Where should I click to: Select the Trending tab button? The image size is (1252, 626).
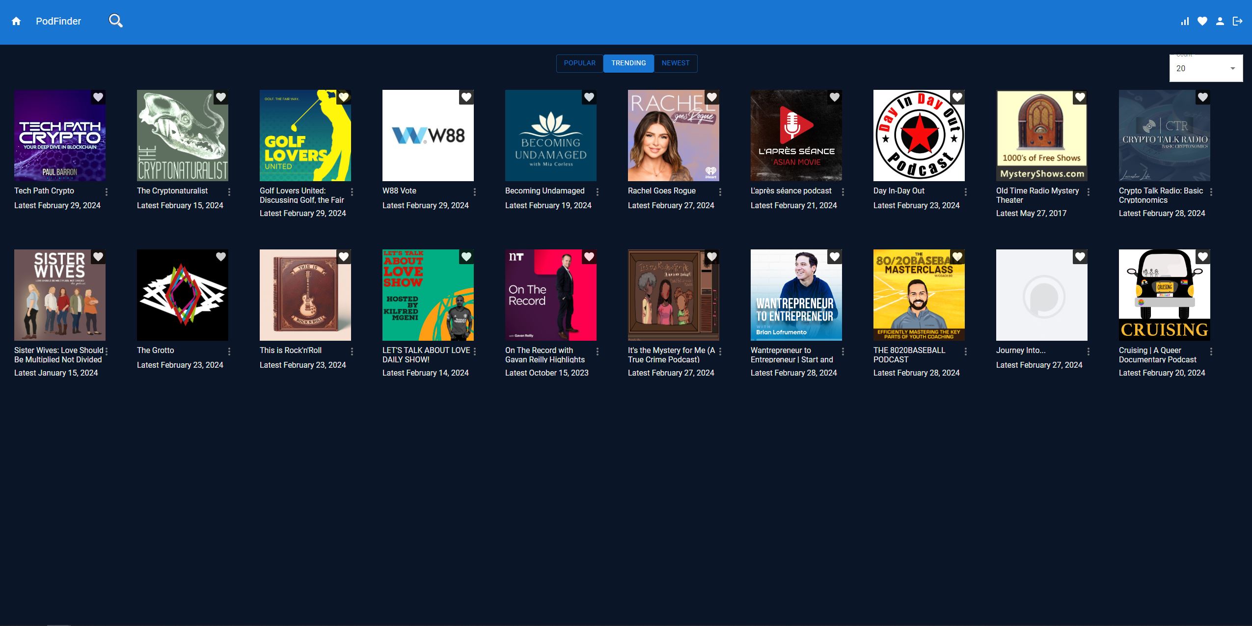628,63
